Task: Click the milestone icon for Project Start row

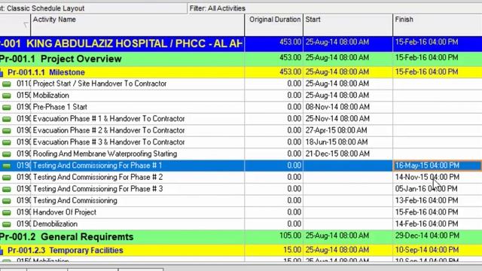Action: [7, 84]
